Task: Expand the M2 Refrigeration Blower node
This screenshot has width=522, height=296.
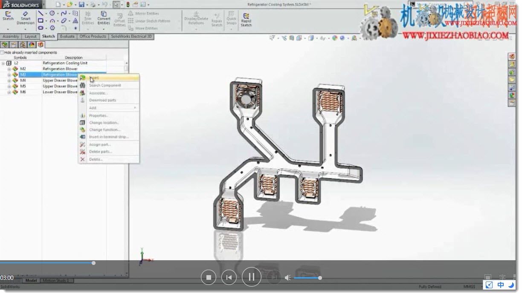Action: point(9,69)
